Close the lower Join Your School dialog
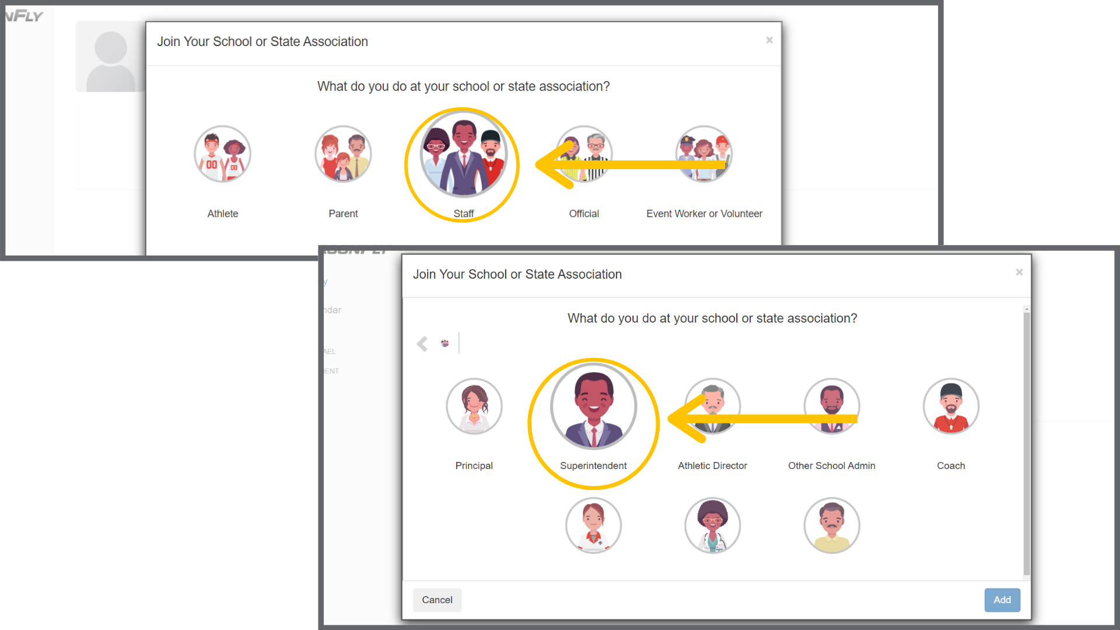 coord(1019,272)
